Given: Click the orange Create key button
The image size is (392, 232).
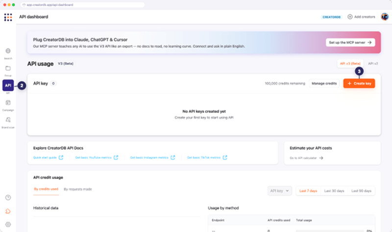Looking at the screenshot, I should (359, 83).
